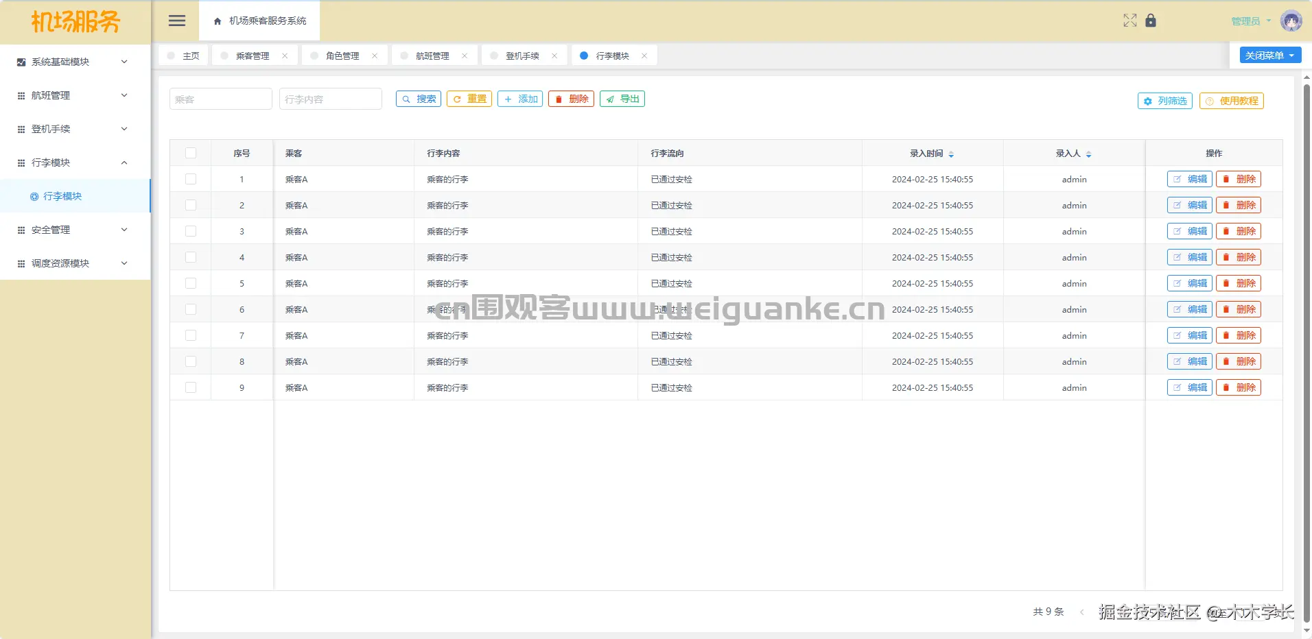1312x639 pixels.
Task: Check the checkbox for row 3
Action: click(x=191, y=231)
